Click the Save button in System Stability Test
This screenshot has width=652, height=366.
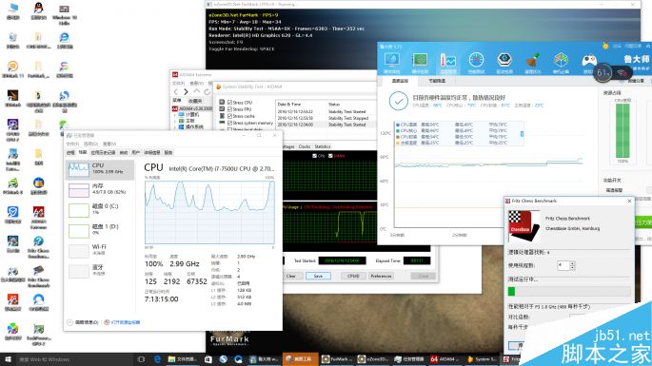pyautogui.click(x=318, y=277)
